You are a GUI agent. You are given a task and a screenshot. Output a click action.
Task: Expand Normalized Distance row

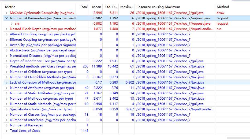6,56
